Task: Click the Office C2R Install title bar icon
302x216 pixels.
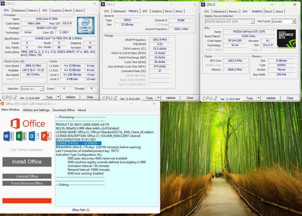Action: point(2,104)
